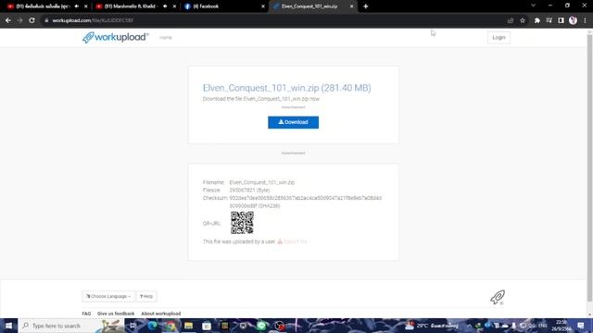Screen dimensions: 593x333
Task: Open File Explorer from the taskbar
Action: click(188, 326)
